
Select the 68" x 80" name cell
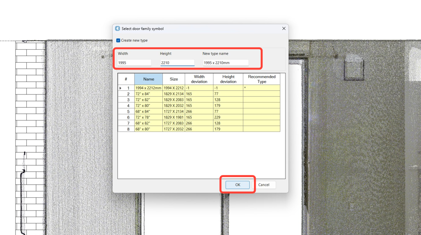148,129
